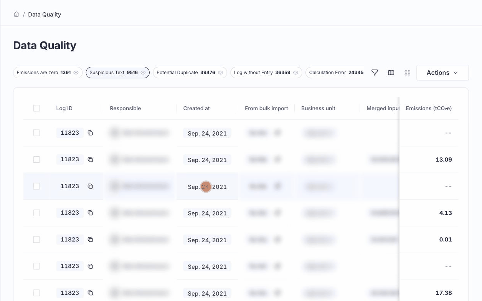Toggle eye icon on Suspicious Text

(143, 73)
